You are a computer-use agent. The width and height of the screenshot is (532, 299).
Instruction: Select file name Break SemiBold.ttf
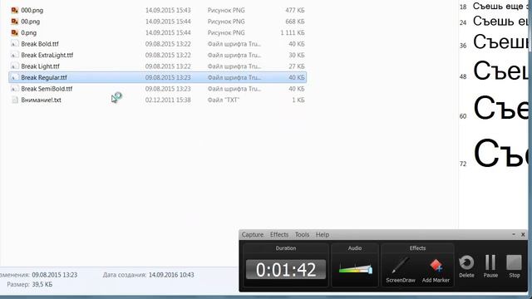pos(47,89)
